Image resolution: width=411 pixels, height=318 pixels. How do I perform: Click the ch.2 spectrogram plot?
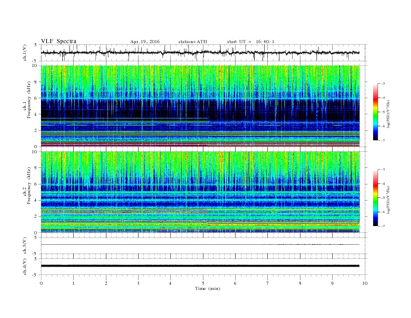pyautogui.click(x=200, y=192)
